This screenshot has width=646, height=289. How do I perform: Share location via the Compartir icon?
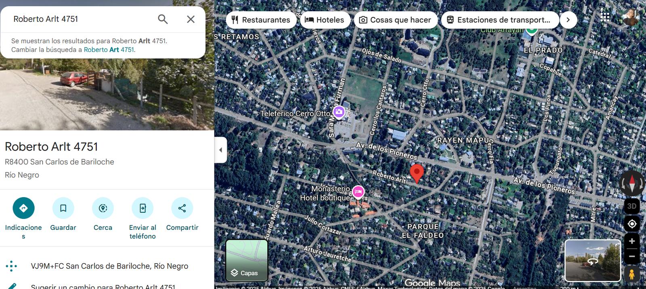(x=182, y=208)
